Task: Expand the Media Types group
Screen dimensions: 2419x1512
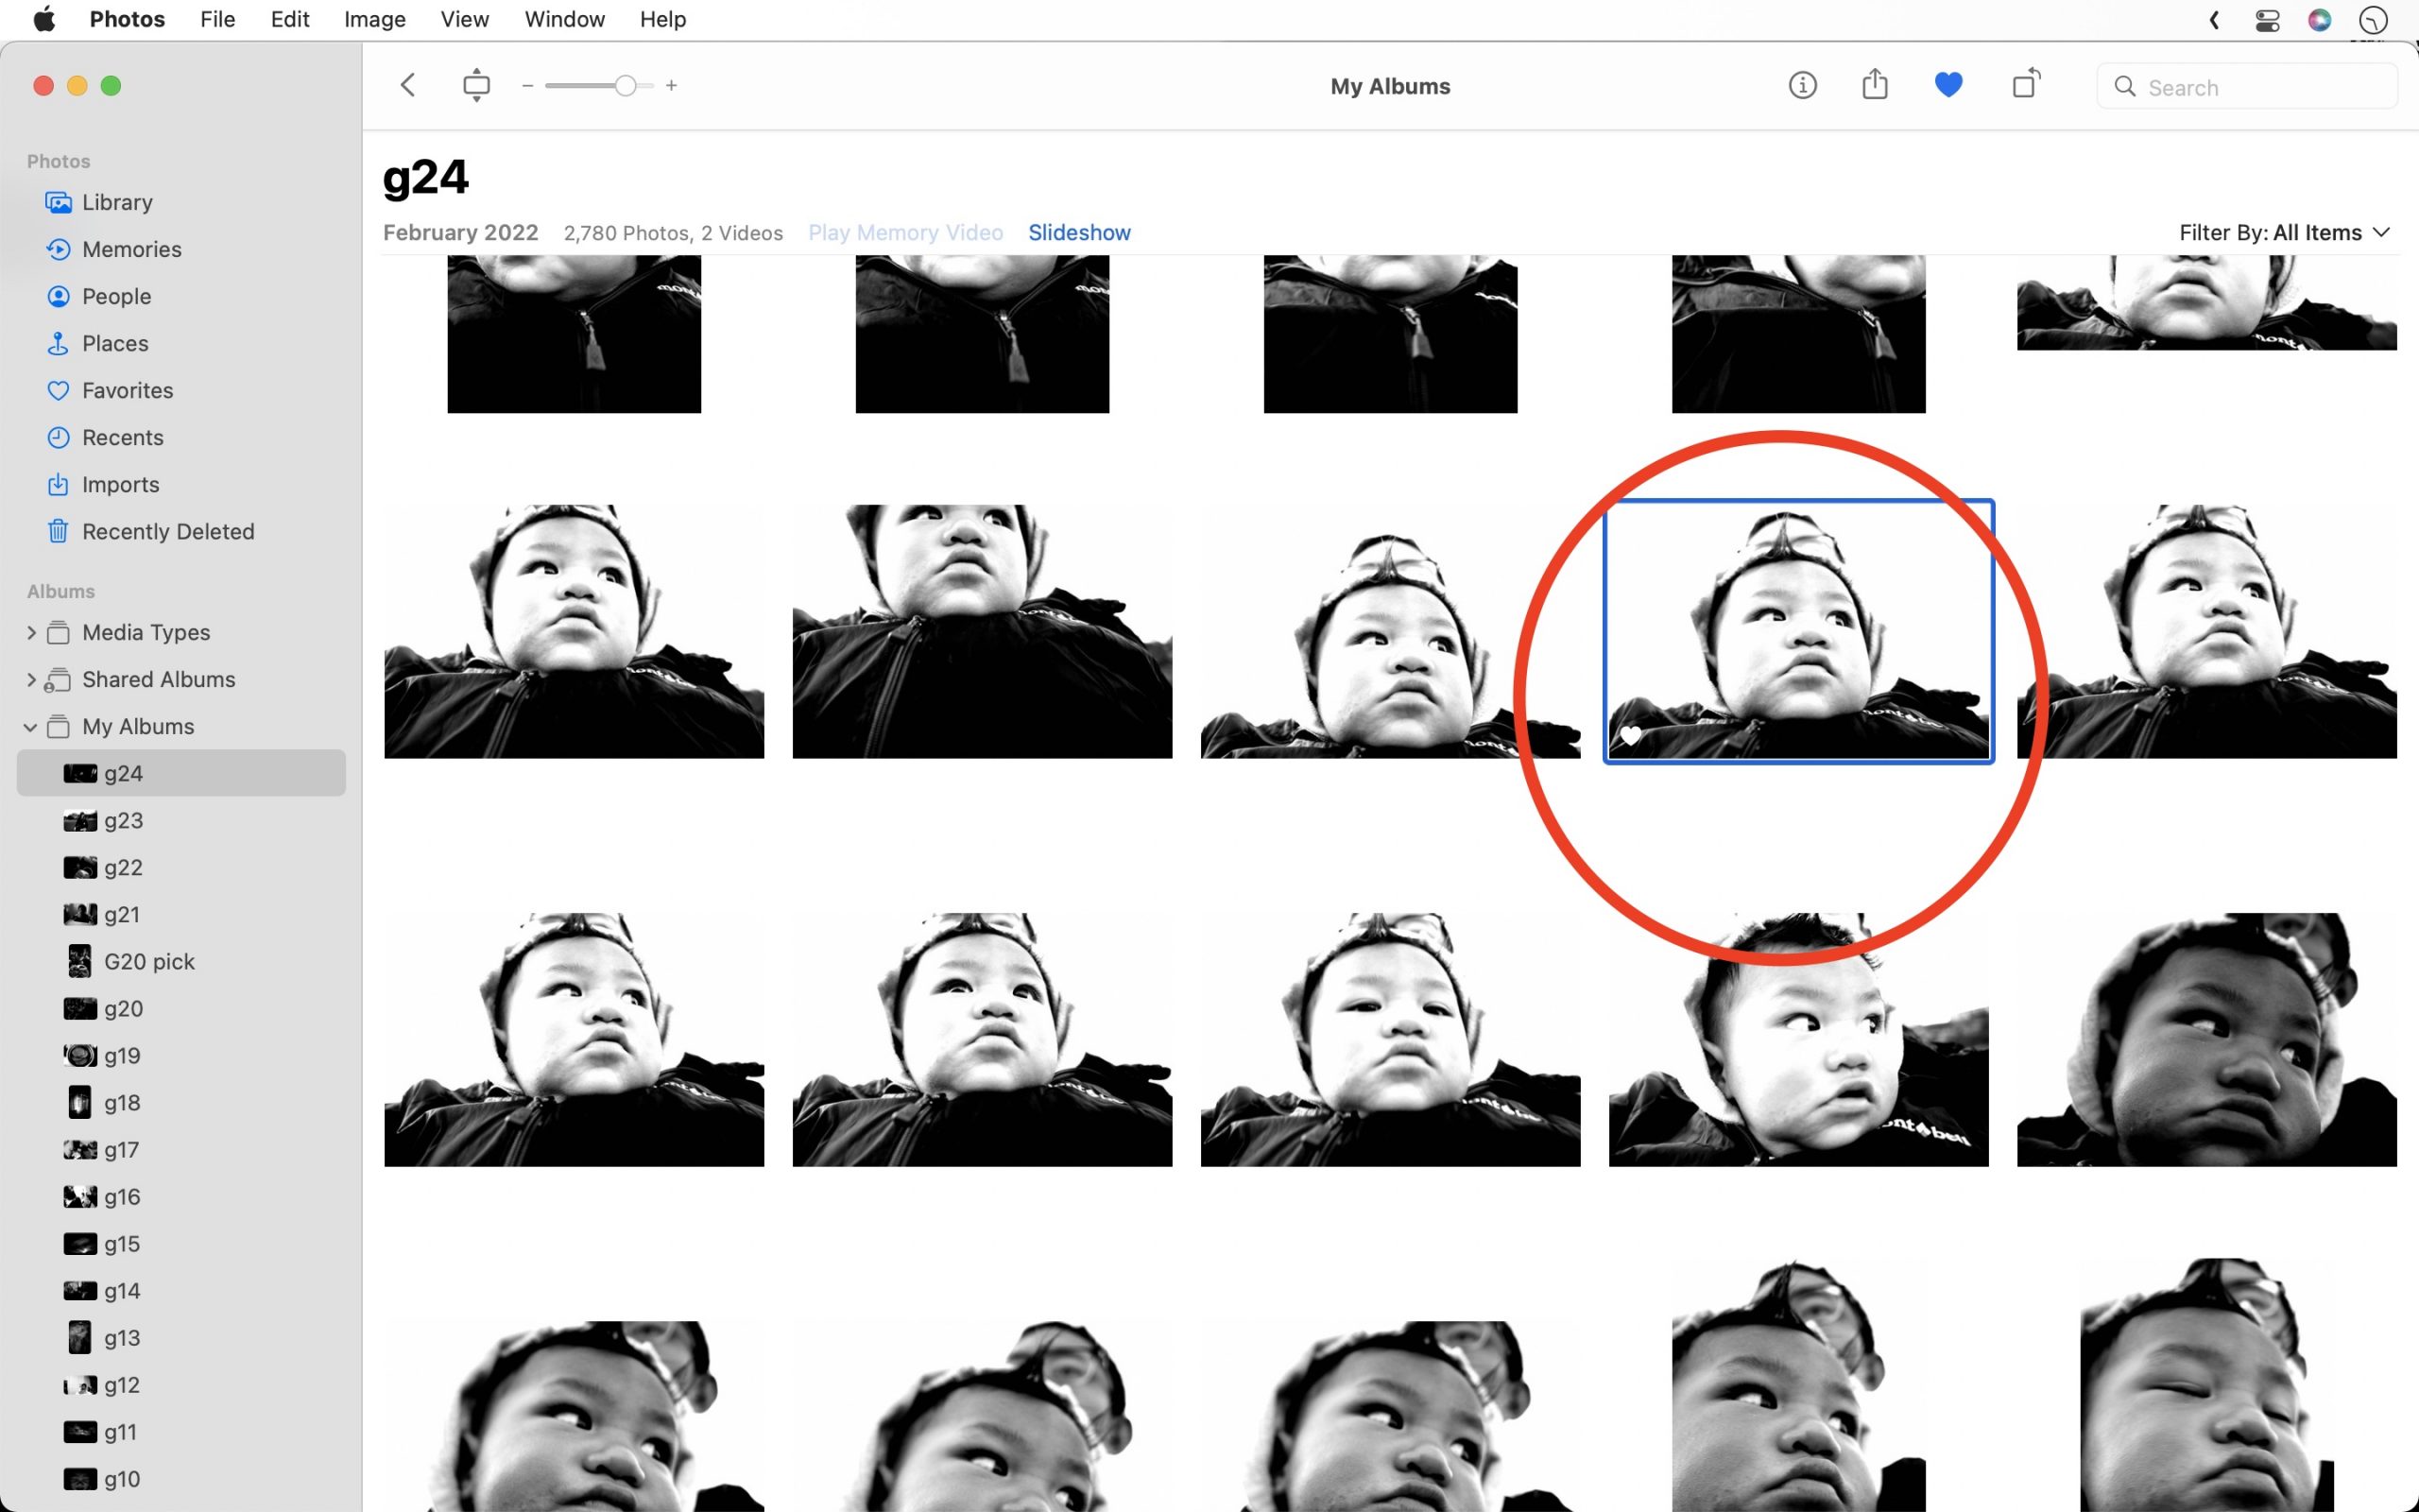Action: click(x=31, y=632)
